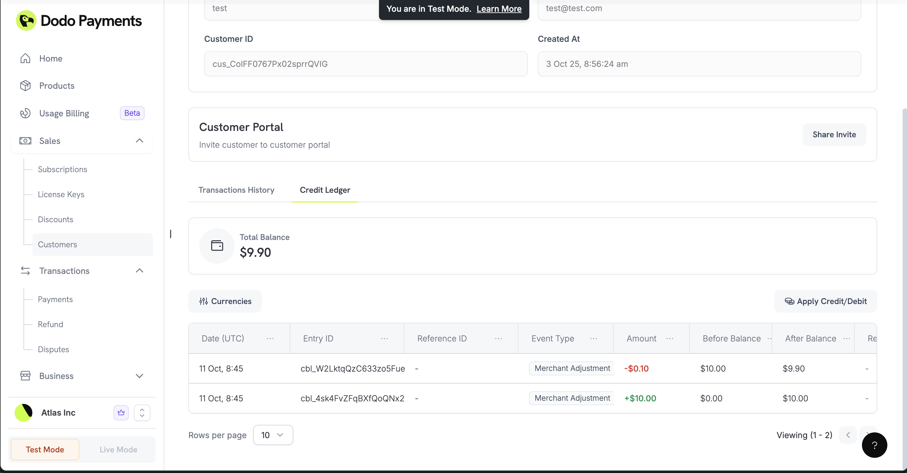Viewport: 907px width, 473px height.
Task: Click the Products box icon
Action: tap(25, 86)
